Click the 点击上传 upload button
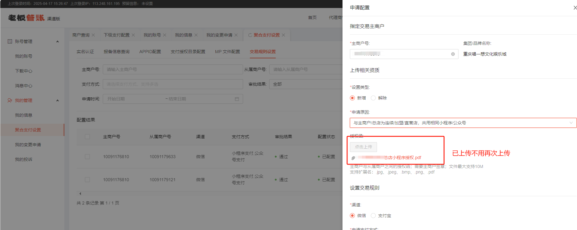The width and height of the screenshot is (577, 230). [x=363, y=147]
